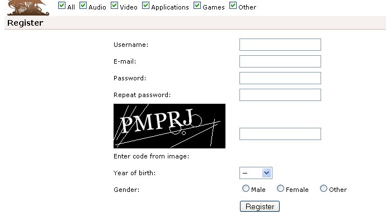Submit the form with Register button
Image resolution: width=386 pixels, height=212 pixels.
click(x=260, y=206)
